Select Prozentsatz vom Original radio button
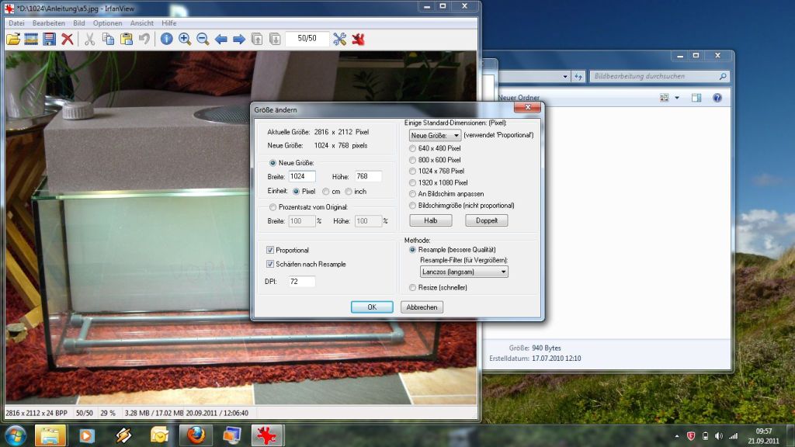Screen dimensions: 795x447 (x=272, y=206)
